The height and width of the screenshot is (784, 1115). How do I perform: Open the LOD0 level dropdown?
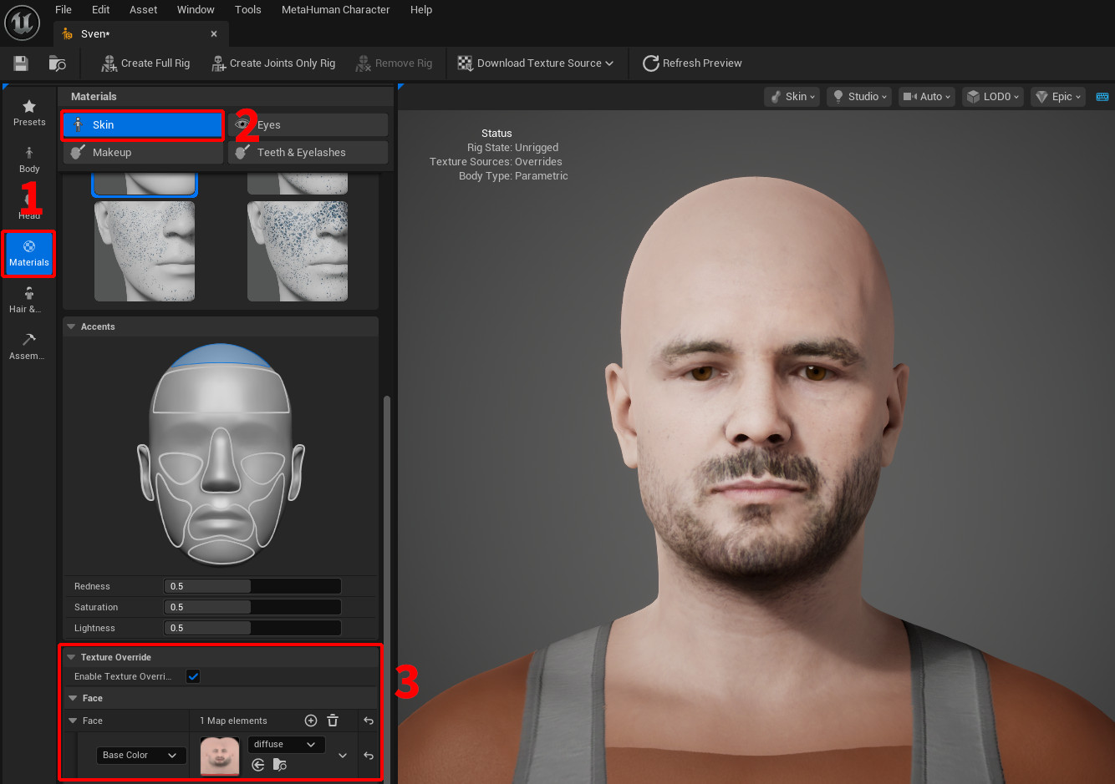point(993,97)
